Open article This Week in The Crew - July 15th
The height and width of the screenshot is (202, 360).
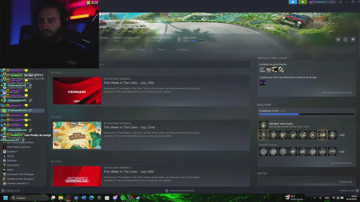[x=129, y=172]
